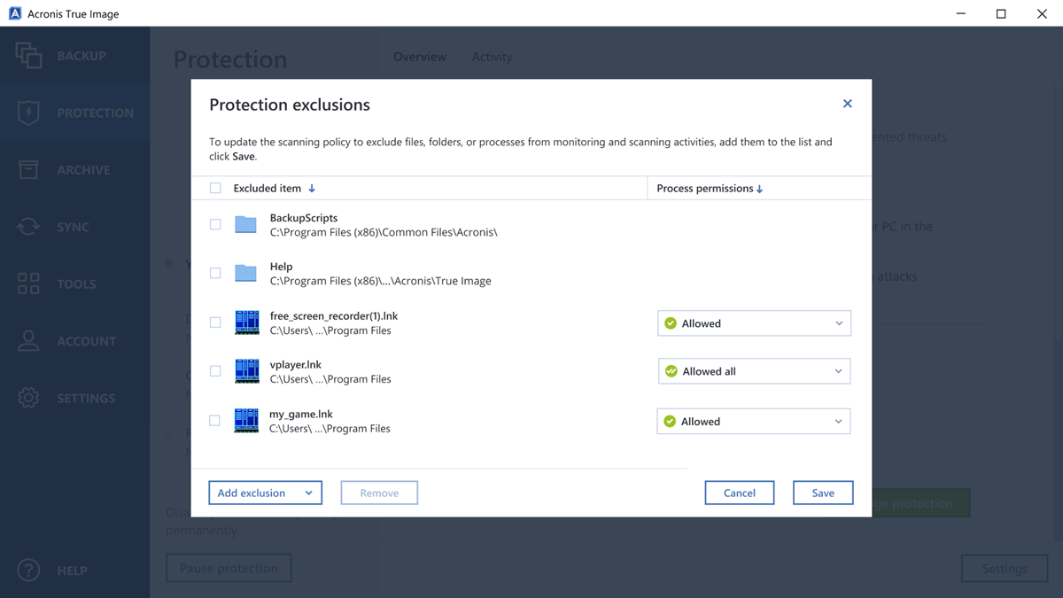
Task: Tick the vplayer.lnk checkbox
Action: point(215,371)
